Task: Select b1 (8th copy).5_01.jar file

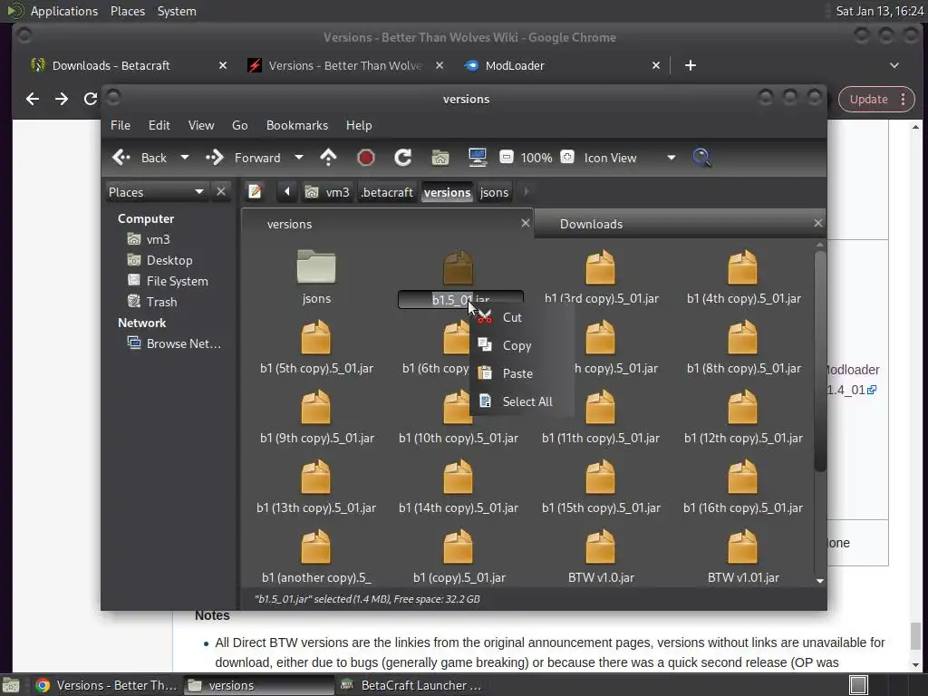Action: point(743,346)
